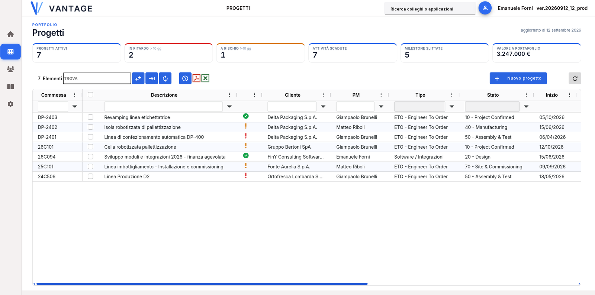The width and height of the screenshot is (595, 295).
Task: Open the Tipo column menu dots
Action: pos(452,95)
